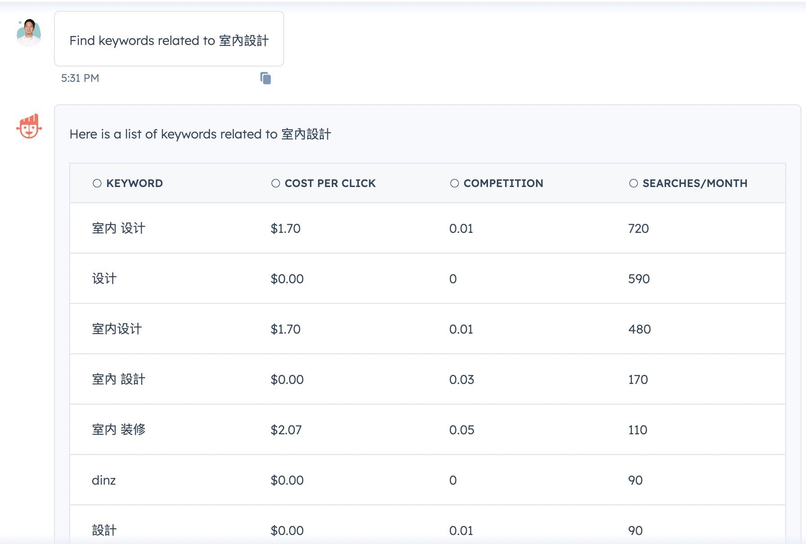
Task: Select the SEARCHES/MONTH radio button
Action: [x=633, y=183]
